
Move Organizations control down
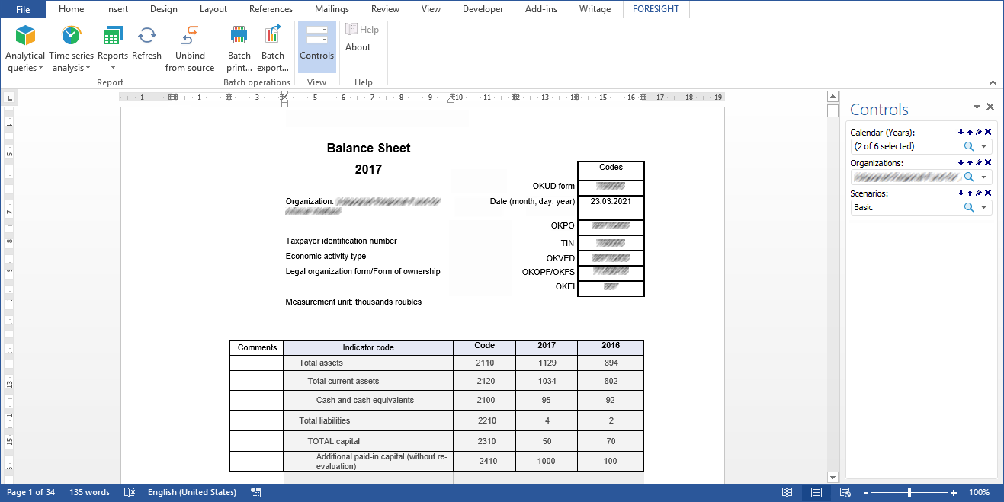pyautogui.click(x=961, y=163)
